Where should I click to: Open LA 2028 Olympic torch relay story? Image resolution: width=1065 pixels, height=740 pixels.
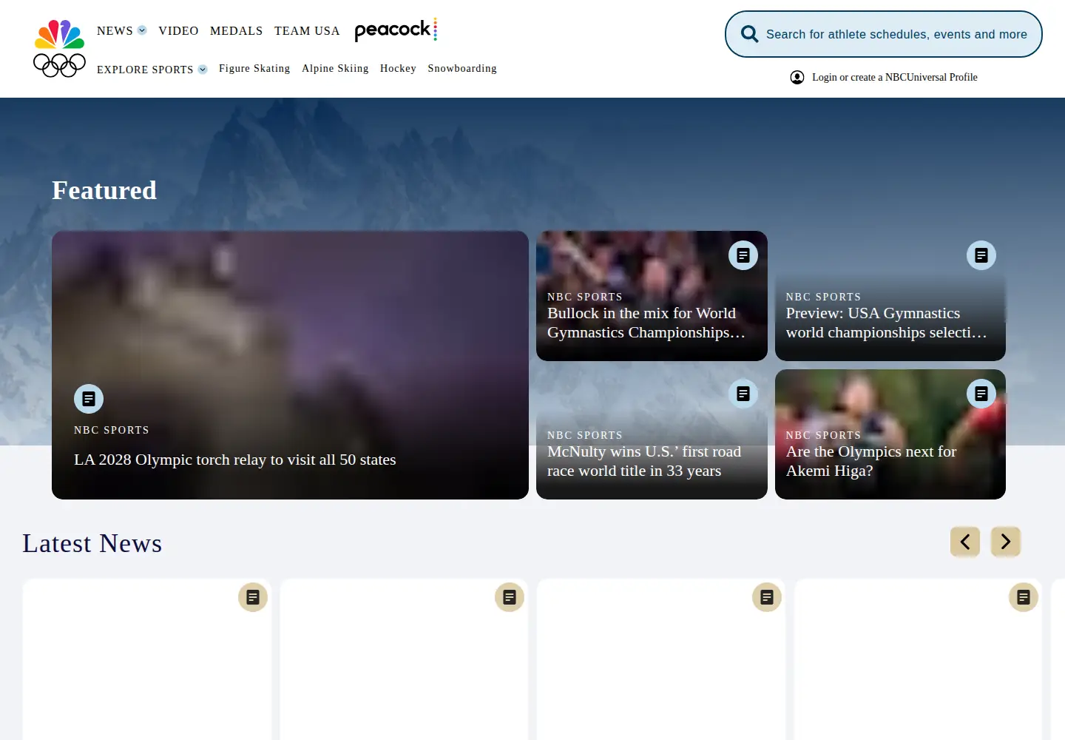tap(235, 460)
